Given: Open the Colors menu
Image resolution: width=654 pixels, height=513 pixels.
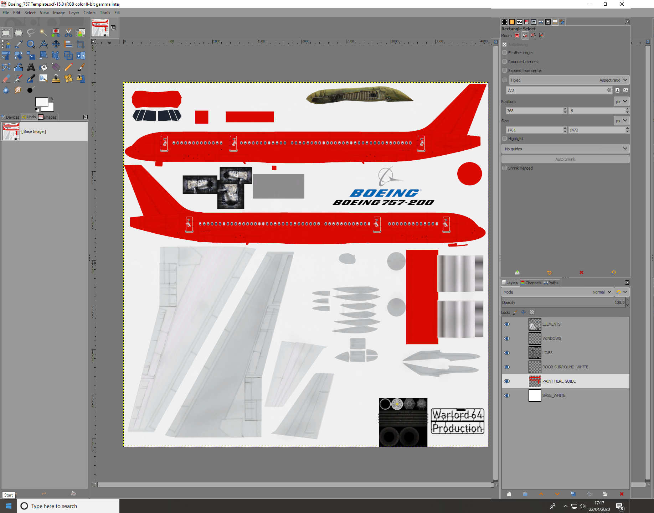Looking at the screenshot, I should click(x=89, y=13).
